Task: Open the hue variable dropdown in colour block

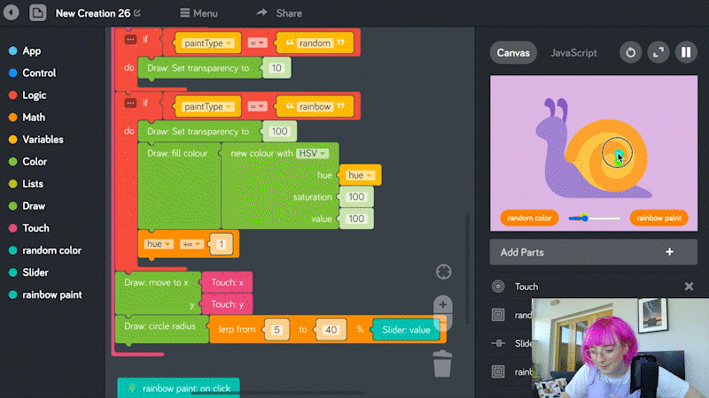Action: (361, 175)
